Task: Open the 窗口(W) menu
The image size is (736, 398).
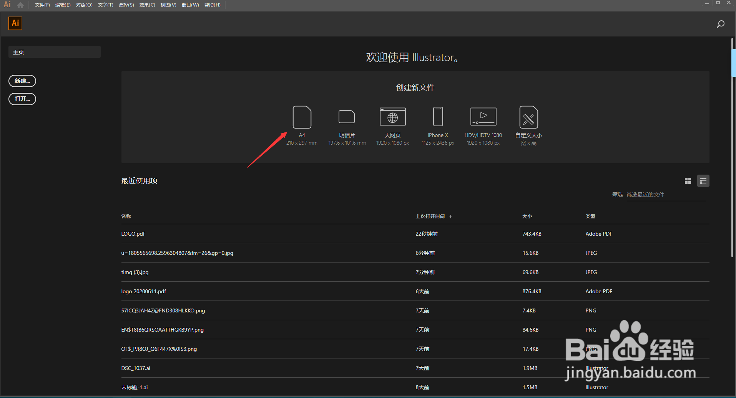Action: [x=190, y=5]
